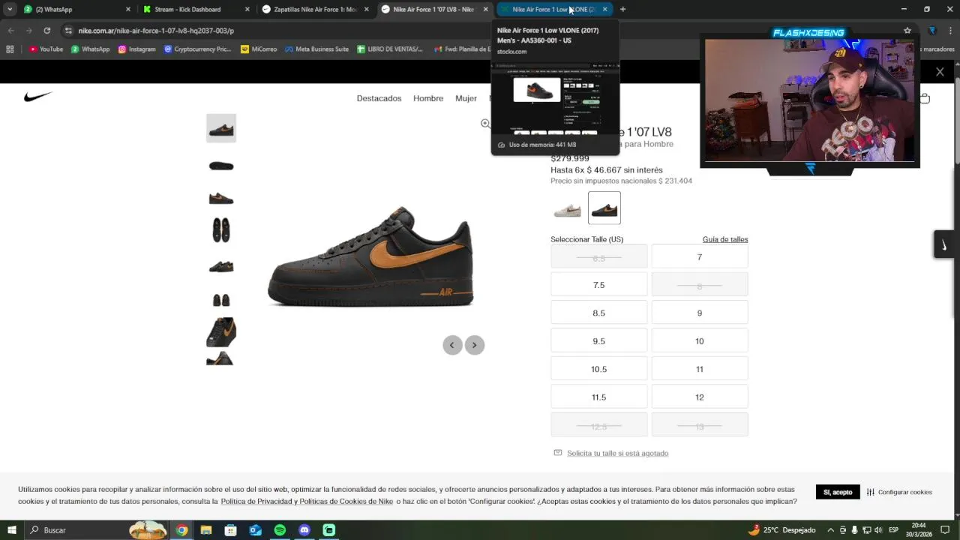Viewport: 960px width, 540px height.
Task: Open Discord from the taskbar
Action: click(x=304, y=530)
